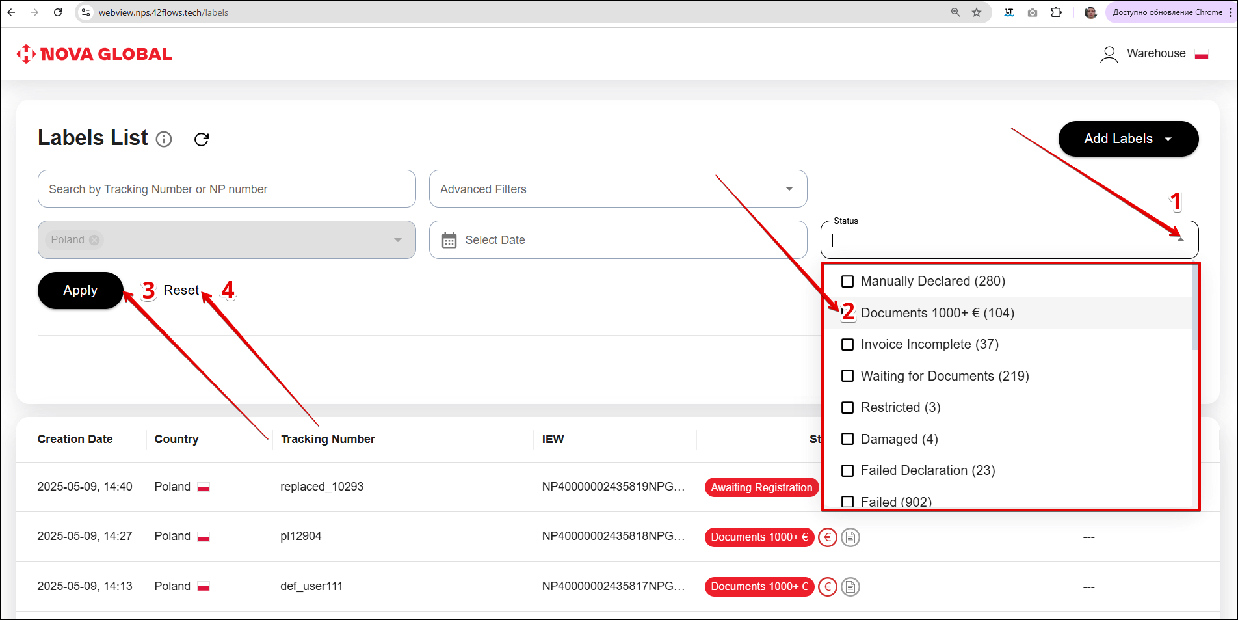Enable the Waiting for Documents checkbox
Image resolution: width=1238 pixels, height=620 pixels.
(847, 376)
